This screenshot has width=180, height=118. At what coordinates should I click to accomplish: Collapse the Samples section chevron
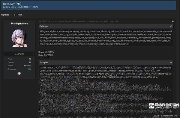(x=171, y=62)
